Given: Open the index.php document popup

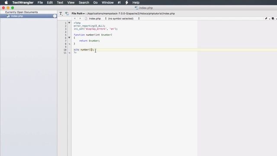Looking at the screenshot, I should click(x=96, y=18).
